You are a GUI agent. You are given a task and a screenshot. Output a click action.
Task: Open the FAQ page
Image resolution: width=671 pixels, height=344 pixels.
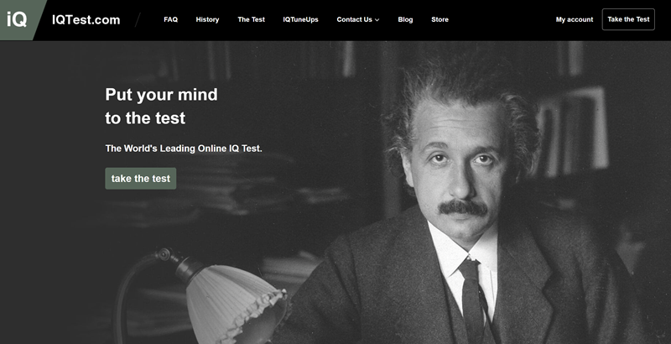tap(170, 19)
